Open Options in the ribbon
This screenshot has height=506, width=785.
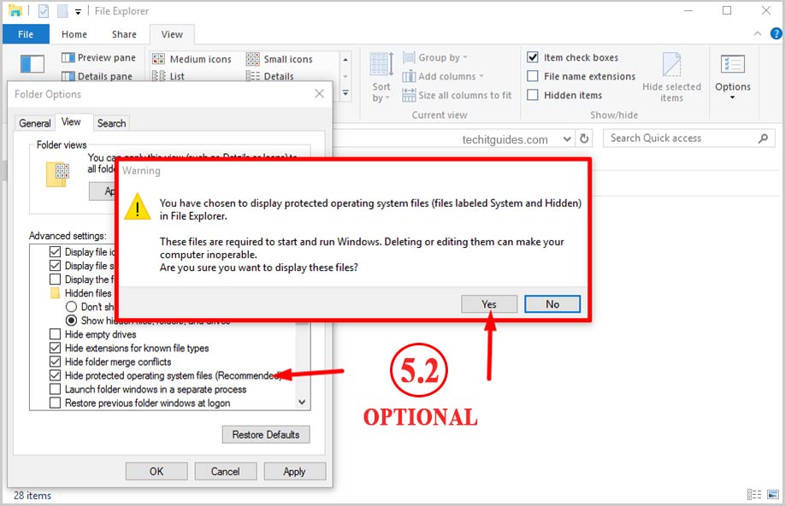(733, 75)
